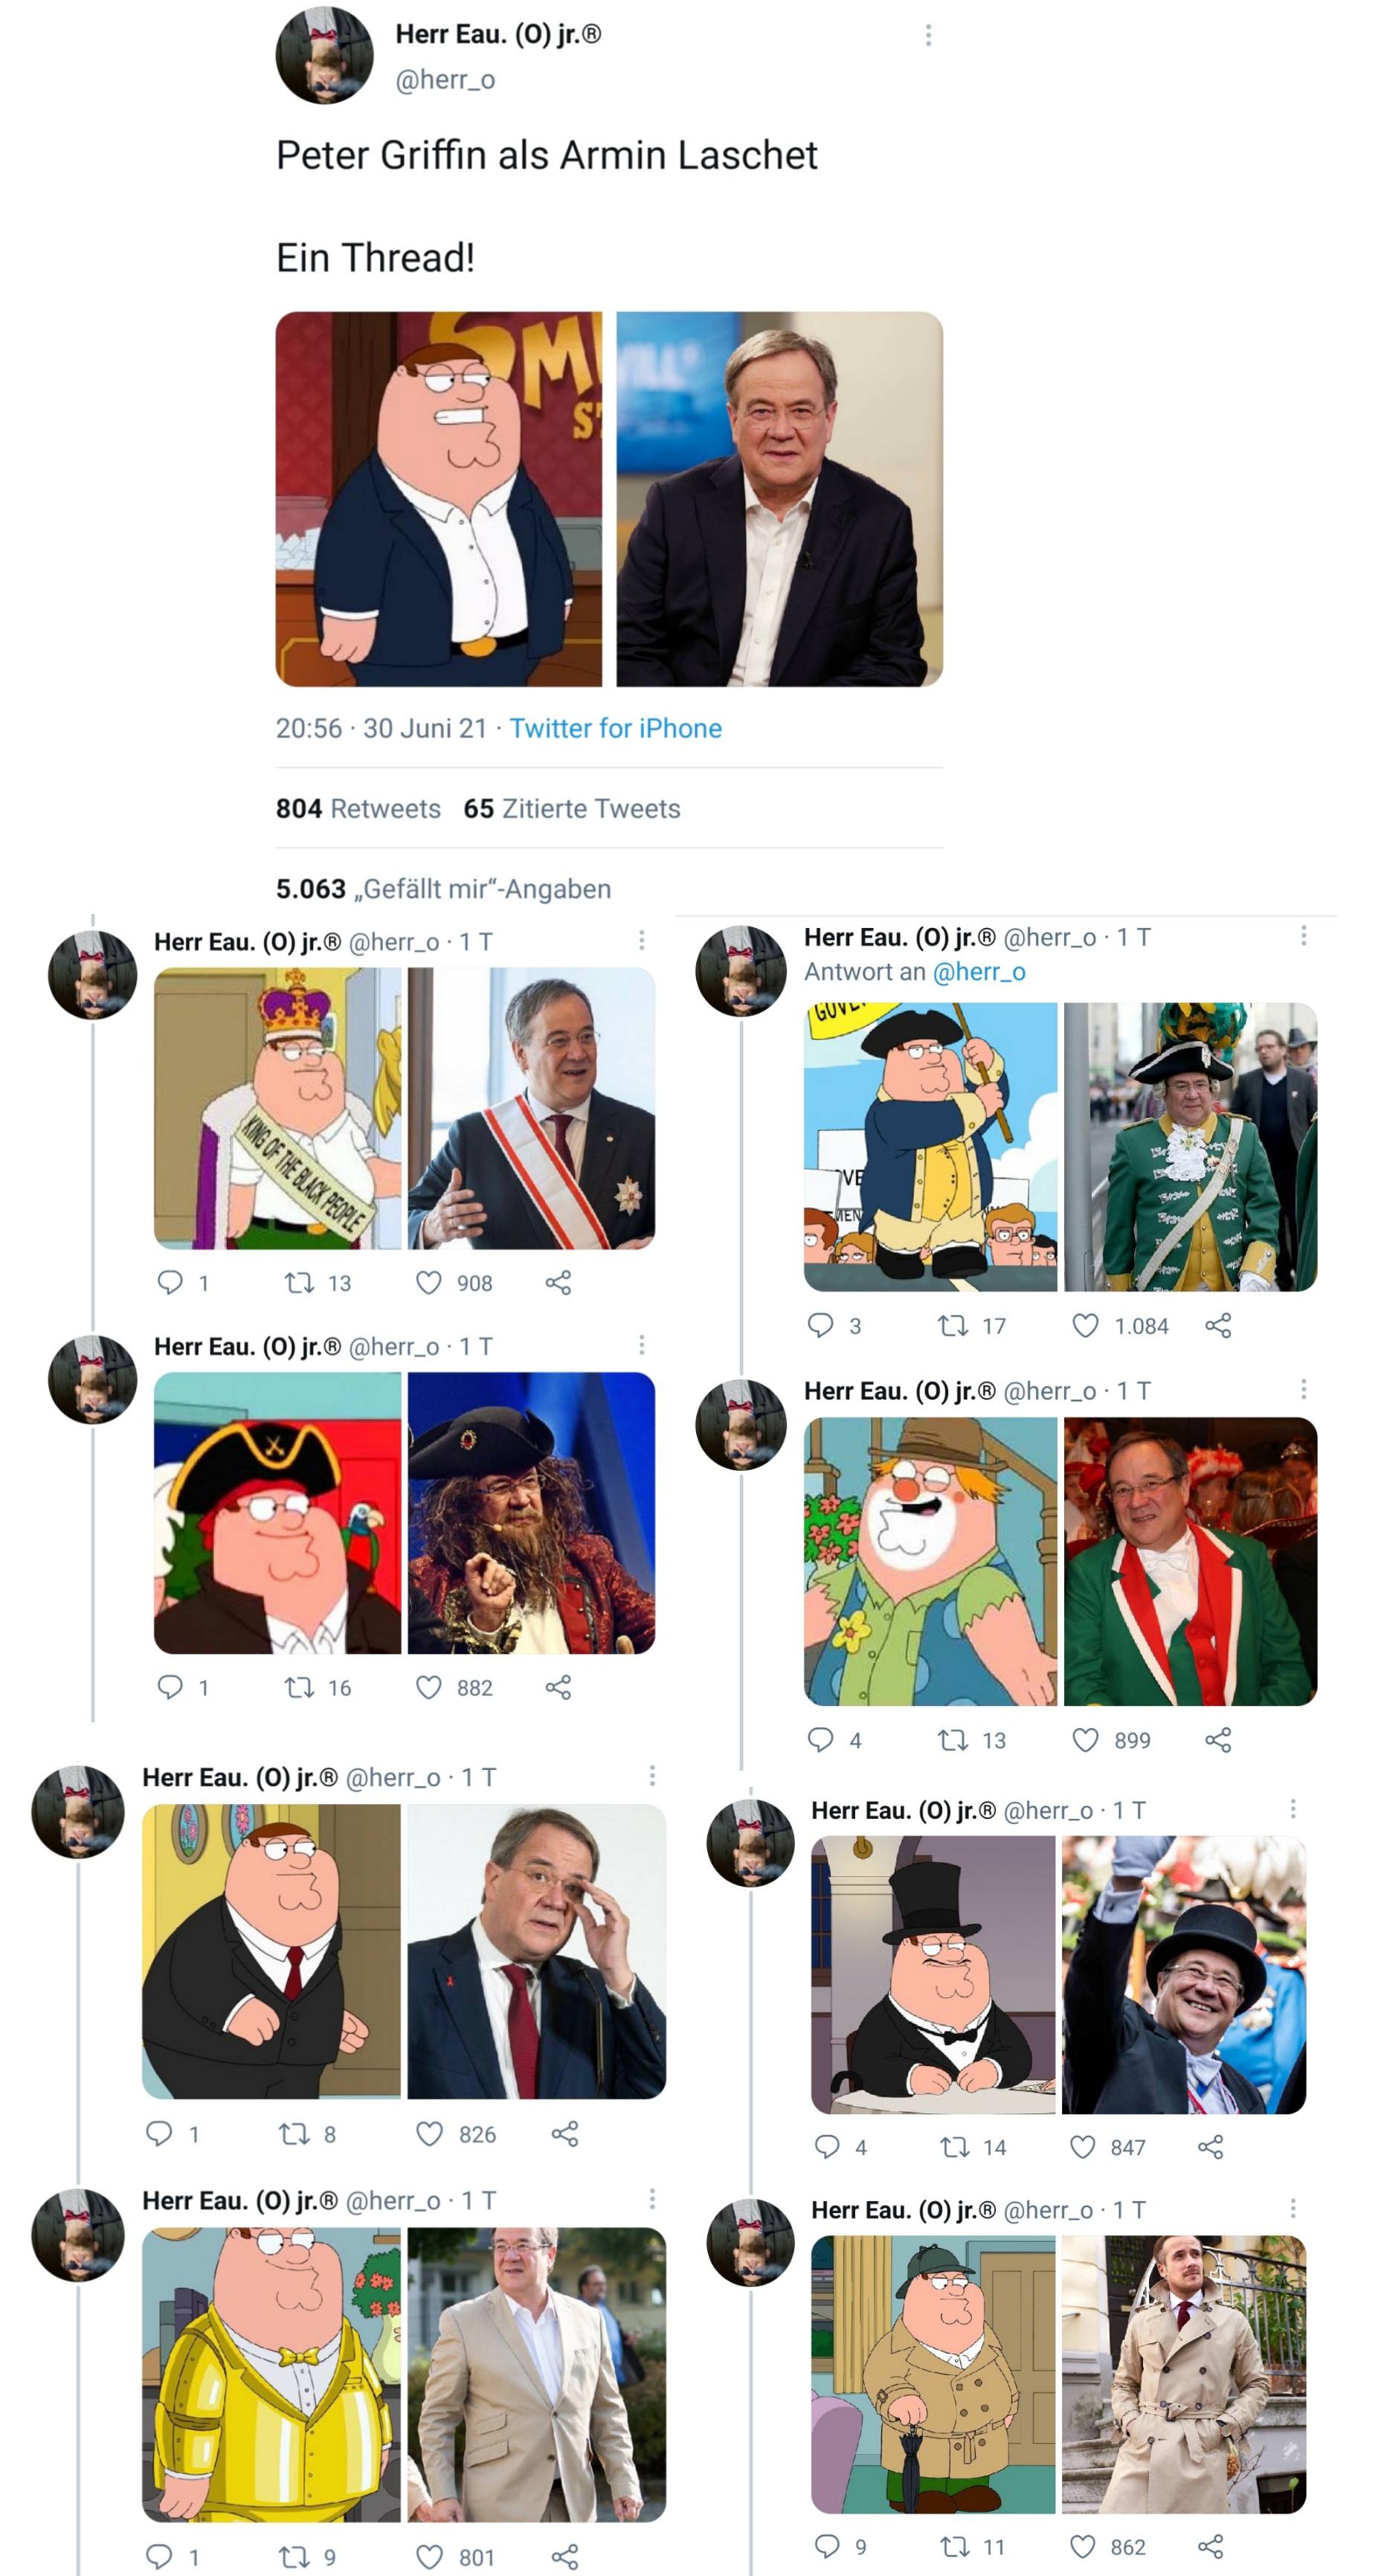Open Peter Griffin image in main tweet

point(439,498)
